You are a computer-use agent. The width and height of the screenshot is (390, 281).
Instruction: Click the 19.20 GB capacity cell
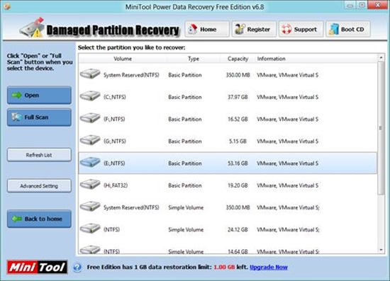pyautogui.click(x=238, y=185)
